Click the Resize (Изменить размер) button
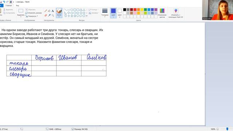This screenshot has width=233, height=131. [33, 13]
